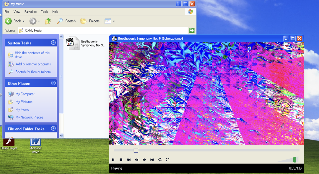
Task: Open the Favorites menu
Action: pos(30,11)
